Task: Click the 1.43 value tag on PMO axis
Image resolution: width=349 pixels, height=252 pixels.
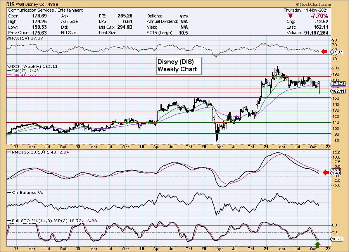Action: (336, 173)
